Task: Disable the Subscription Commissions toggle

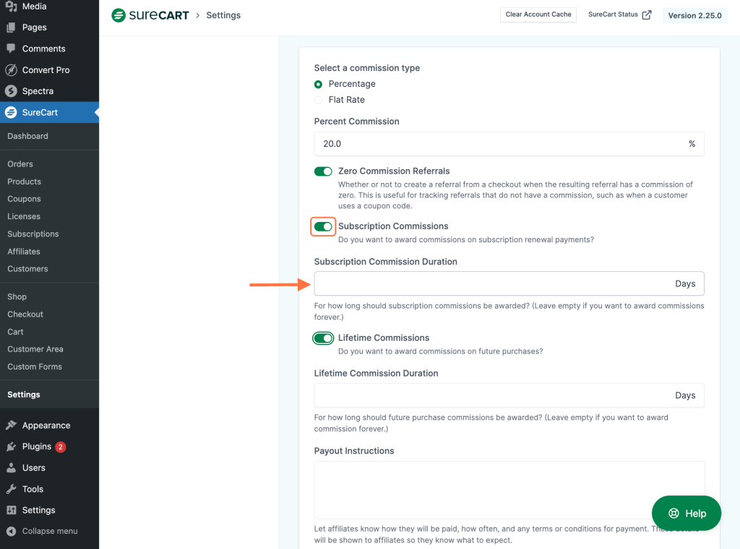Action: point(323,226)
